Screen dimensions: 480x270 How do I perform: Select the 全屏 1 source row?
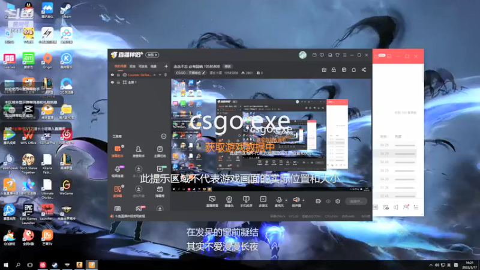point(139,82)
